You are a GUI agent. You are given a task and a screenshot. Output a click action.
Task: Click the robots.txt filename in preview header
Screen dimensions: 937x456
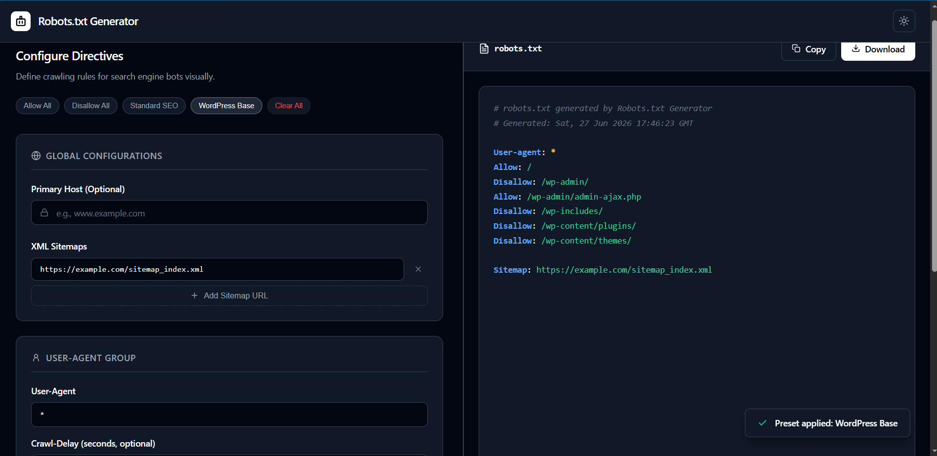pos(518,48)
